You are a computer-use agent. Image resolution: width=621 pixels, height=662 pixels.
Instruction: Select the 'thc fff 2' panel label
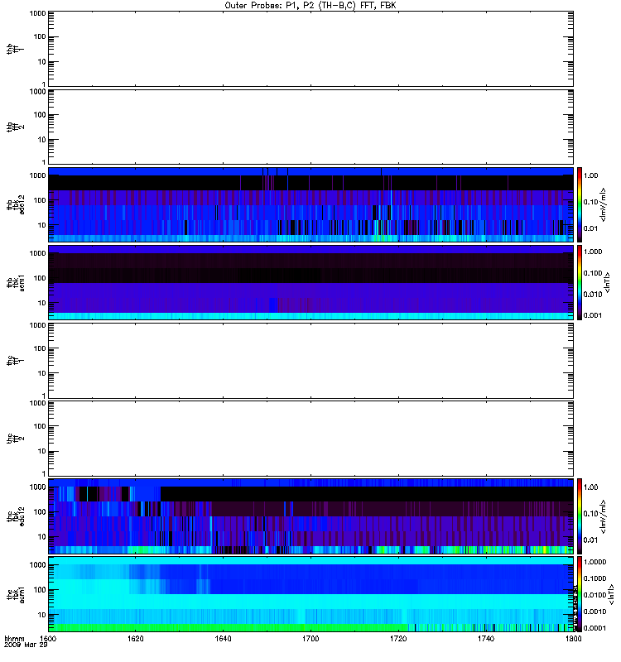(15, 439)
